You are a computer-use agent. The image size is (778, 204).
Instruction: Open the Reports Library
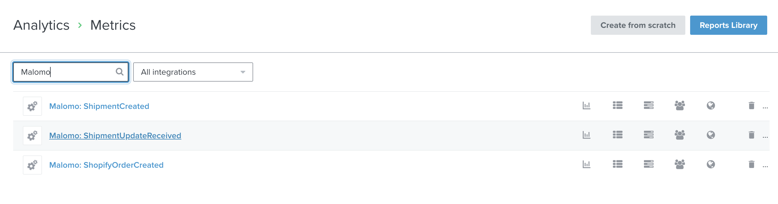point(728,25)
